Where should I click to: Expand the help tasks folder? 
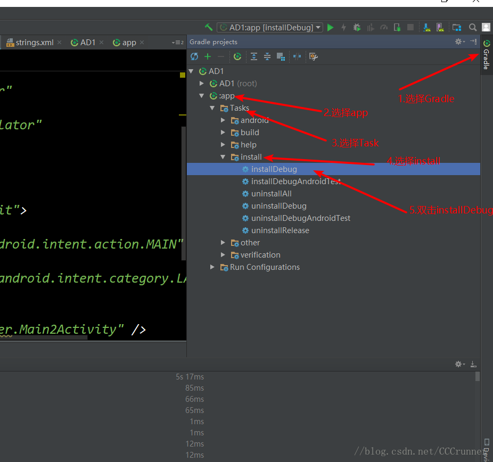(223, 145)
